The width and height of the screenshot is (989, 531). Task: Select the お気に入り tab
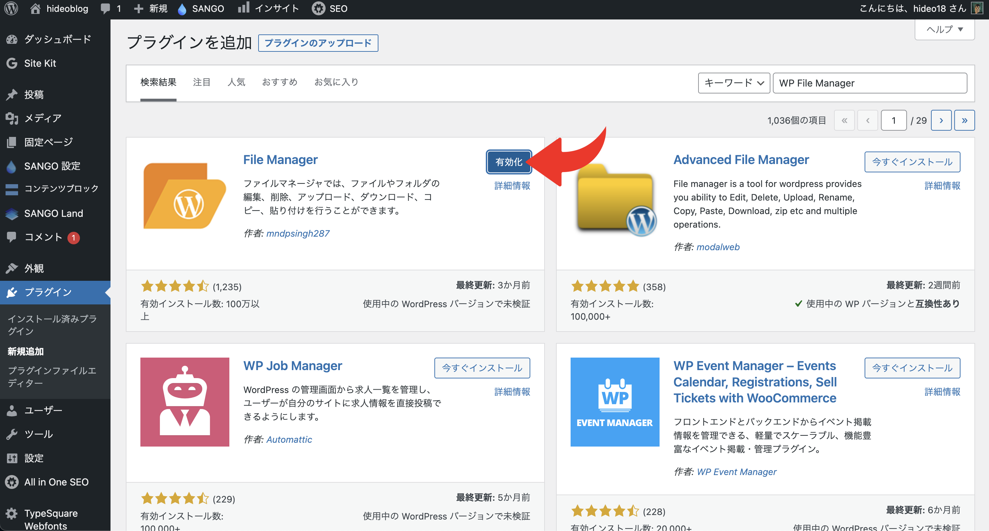tap(336, 82)
